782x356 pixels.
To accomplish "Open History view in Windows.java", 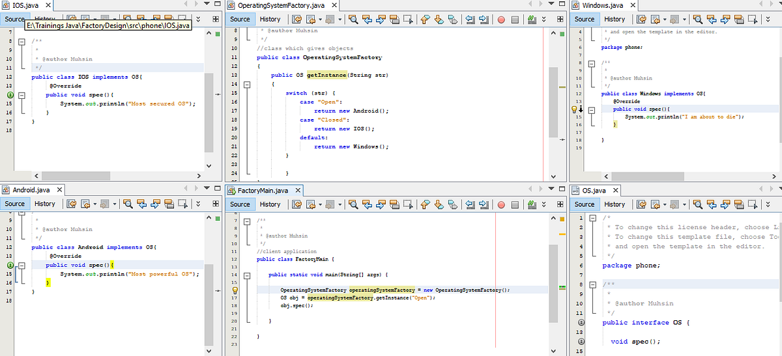I will 615,19.
